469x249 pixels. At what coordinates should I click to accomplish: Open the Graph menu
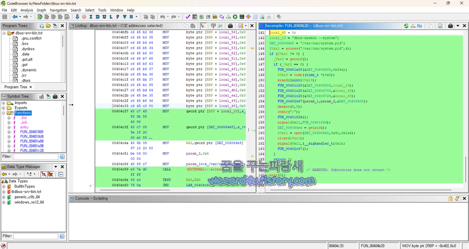[x=41, y=10]
